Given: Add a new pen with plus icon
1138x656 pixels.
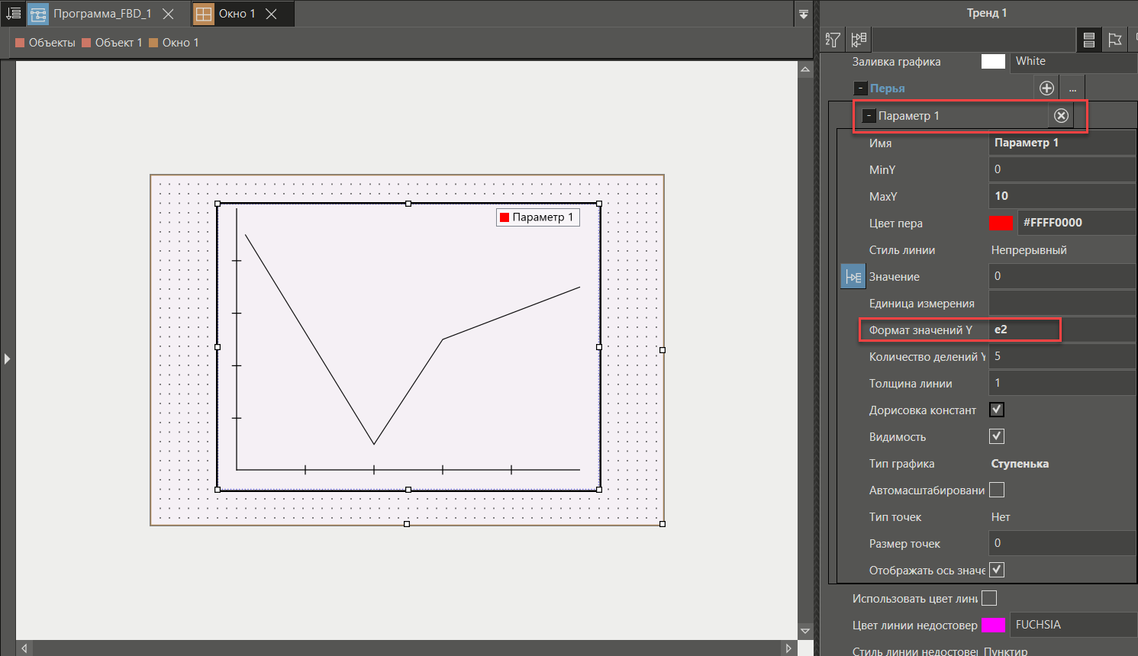Looking at the screenshot, I should (1046, 88).
